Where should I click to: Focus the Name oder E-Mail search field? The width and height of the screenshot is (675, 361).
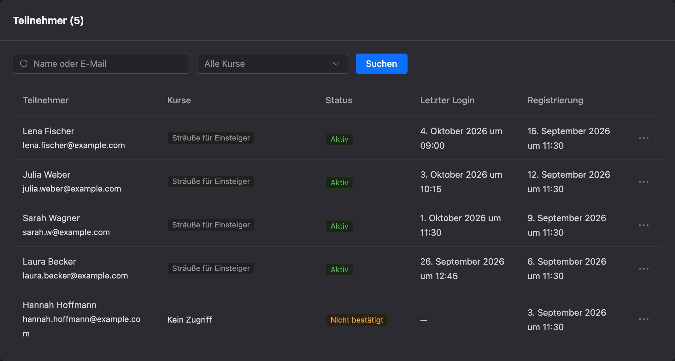point(101,64)
